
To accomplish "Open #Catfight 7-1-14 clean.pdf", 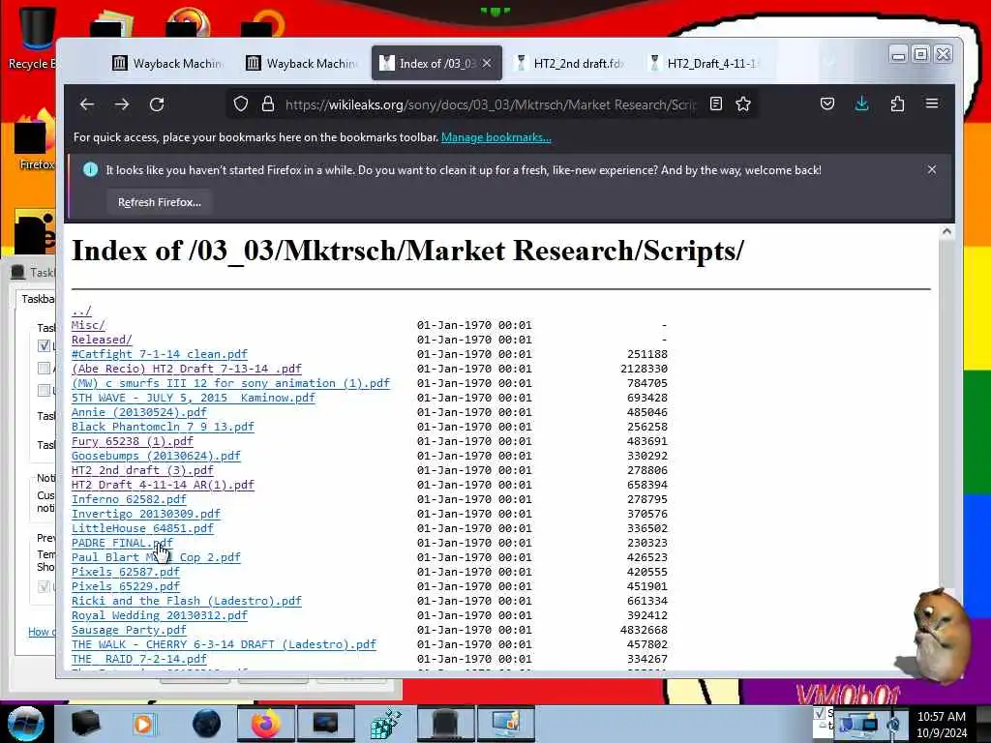I will click(x=160, y=354).
